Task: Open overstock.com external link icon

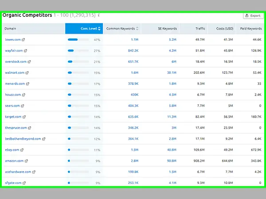Action: point(29,61)
